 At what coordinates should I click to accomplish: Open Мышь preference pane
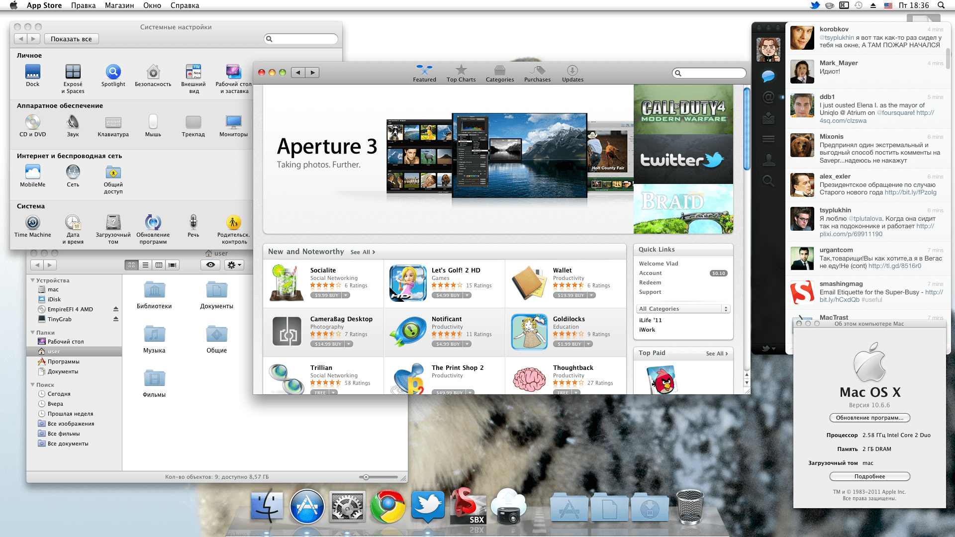[153, 126]
